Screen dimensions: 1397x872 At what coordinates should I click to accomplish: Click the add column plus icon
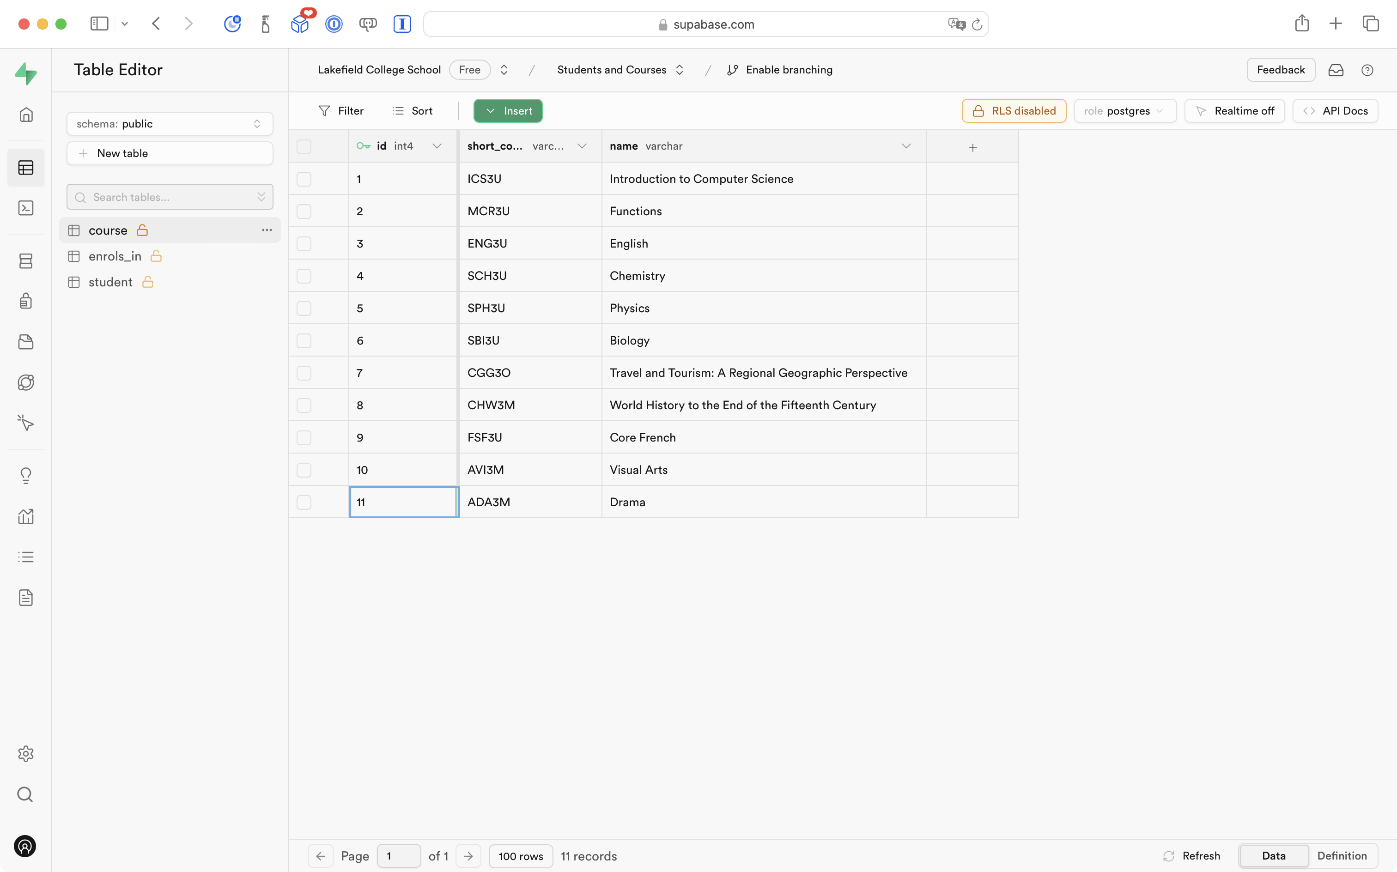(x=972, y=148)
